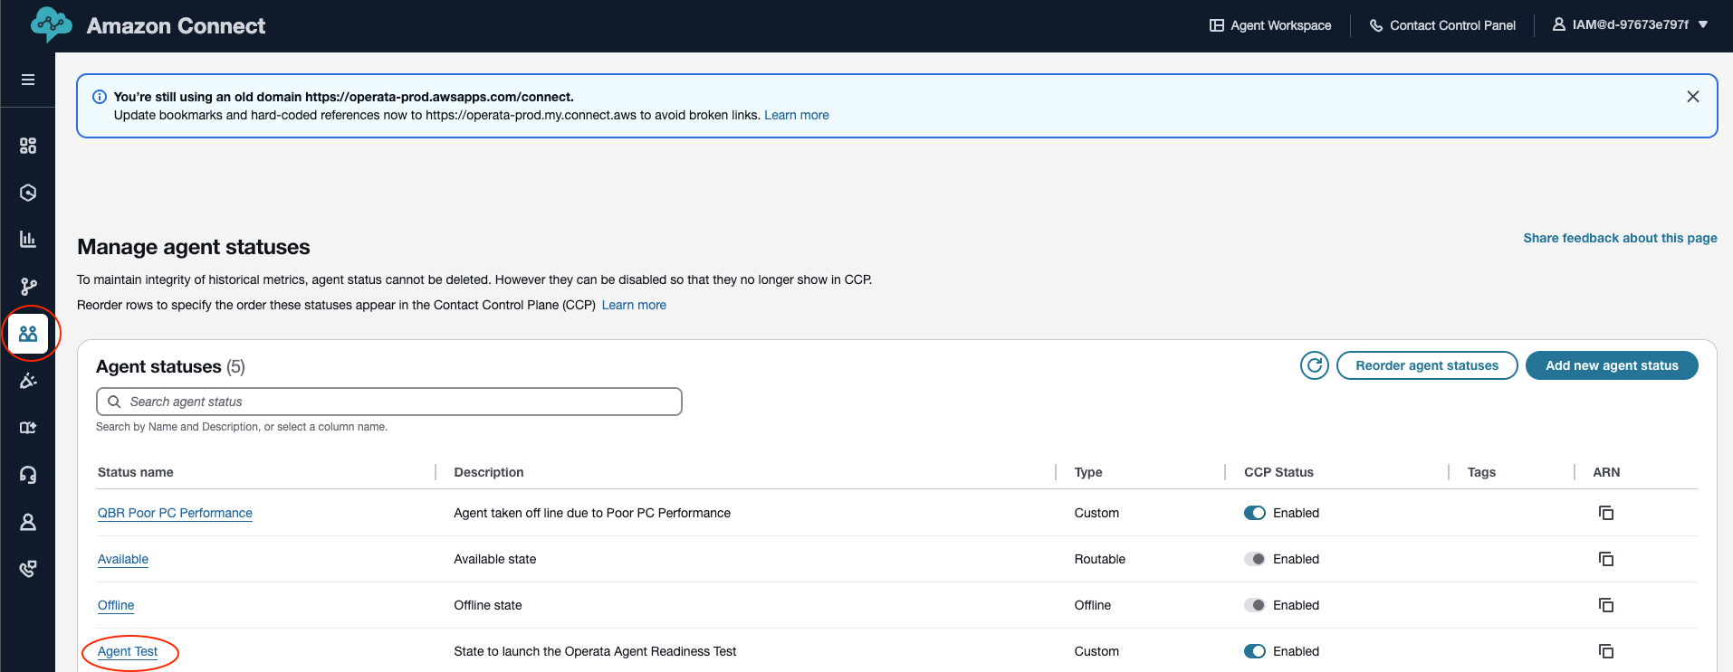The width and height of the screenshot is (1733, 672).
Task: Open the phone handset sidebar icon
Action: point(28,569)
